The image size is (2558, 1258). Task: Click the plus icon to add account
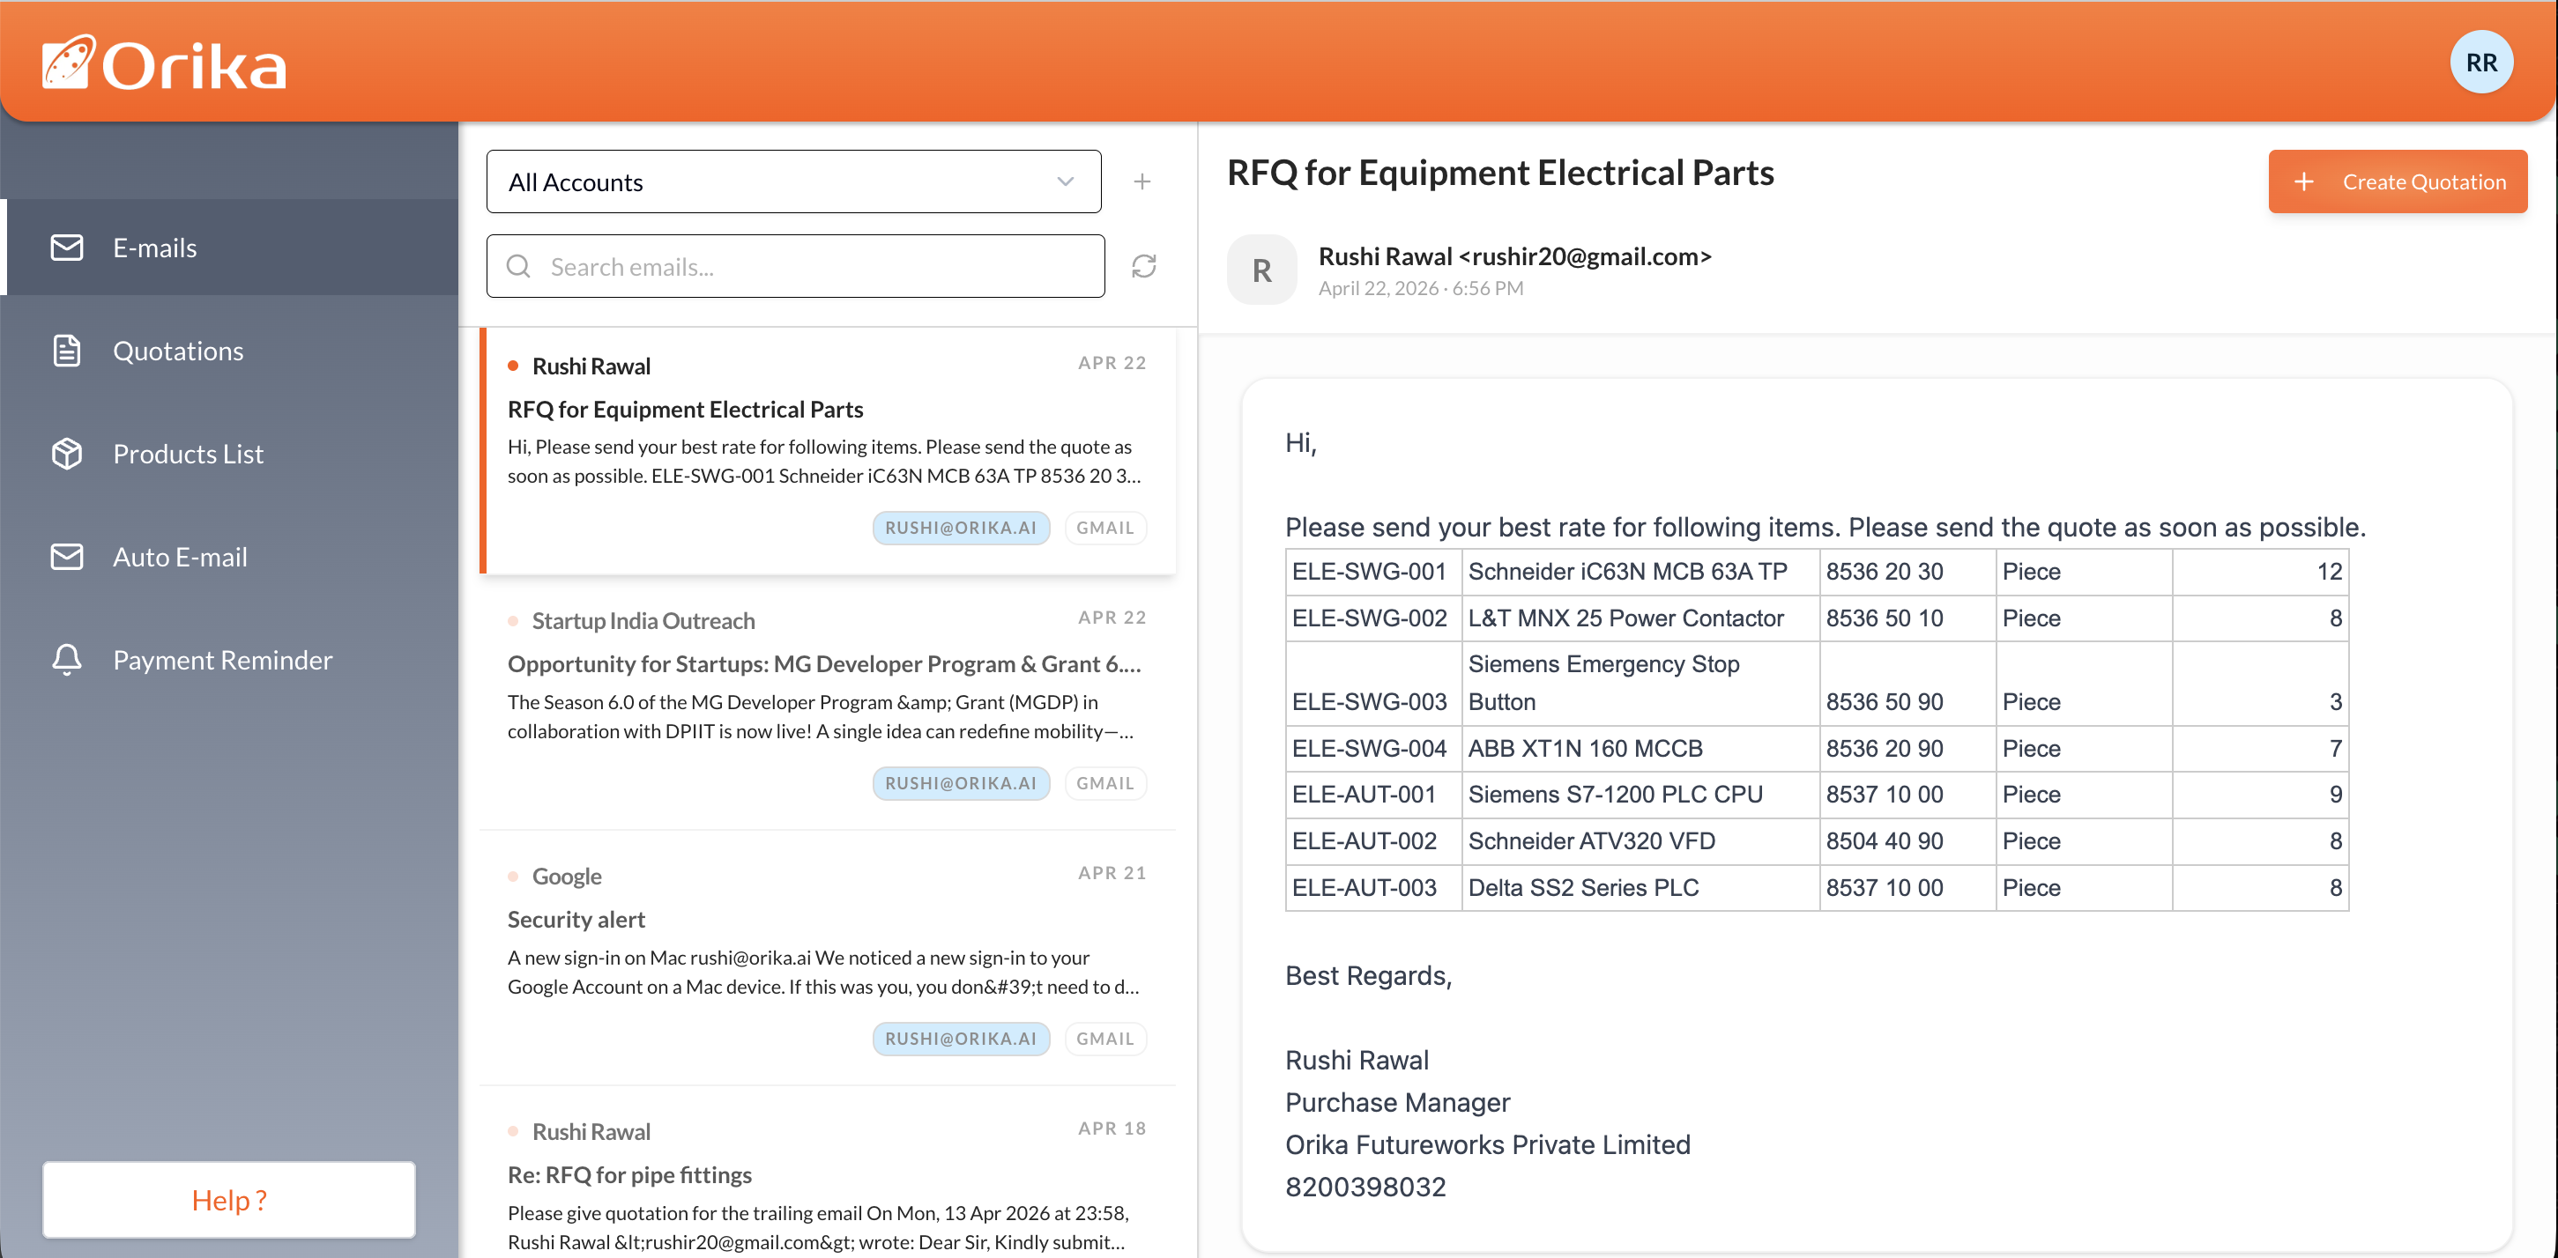coord(1142,181)
